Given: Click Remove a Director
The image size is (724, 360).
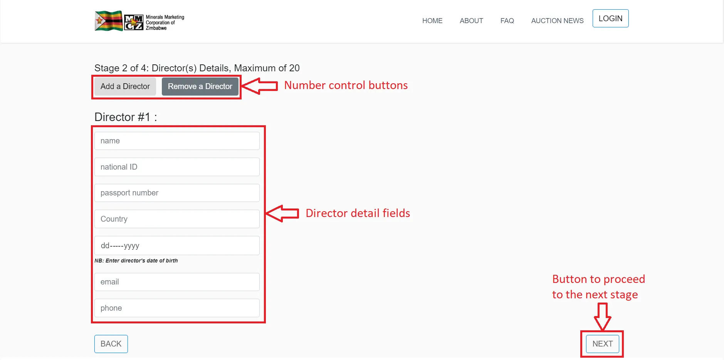Looking at the screenshot, I should pyautogui.click(x=200, y=86).
